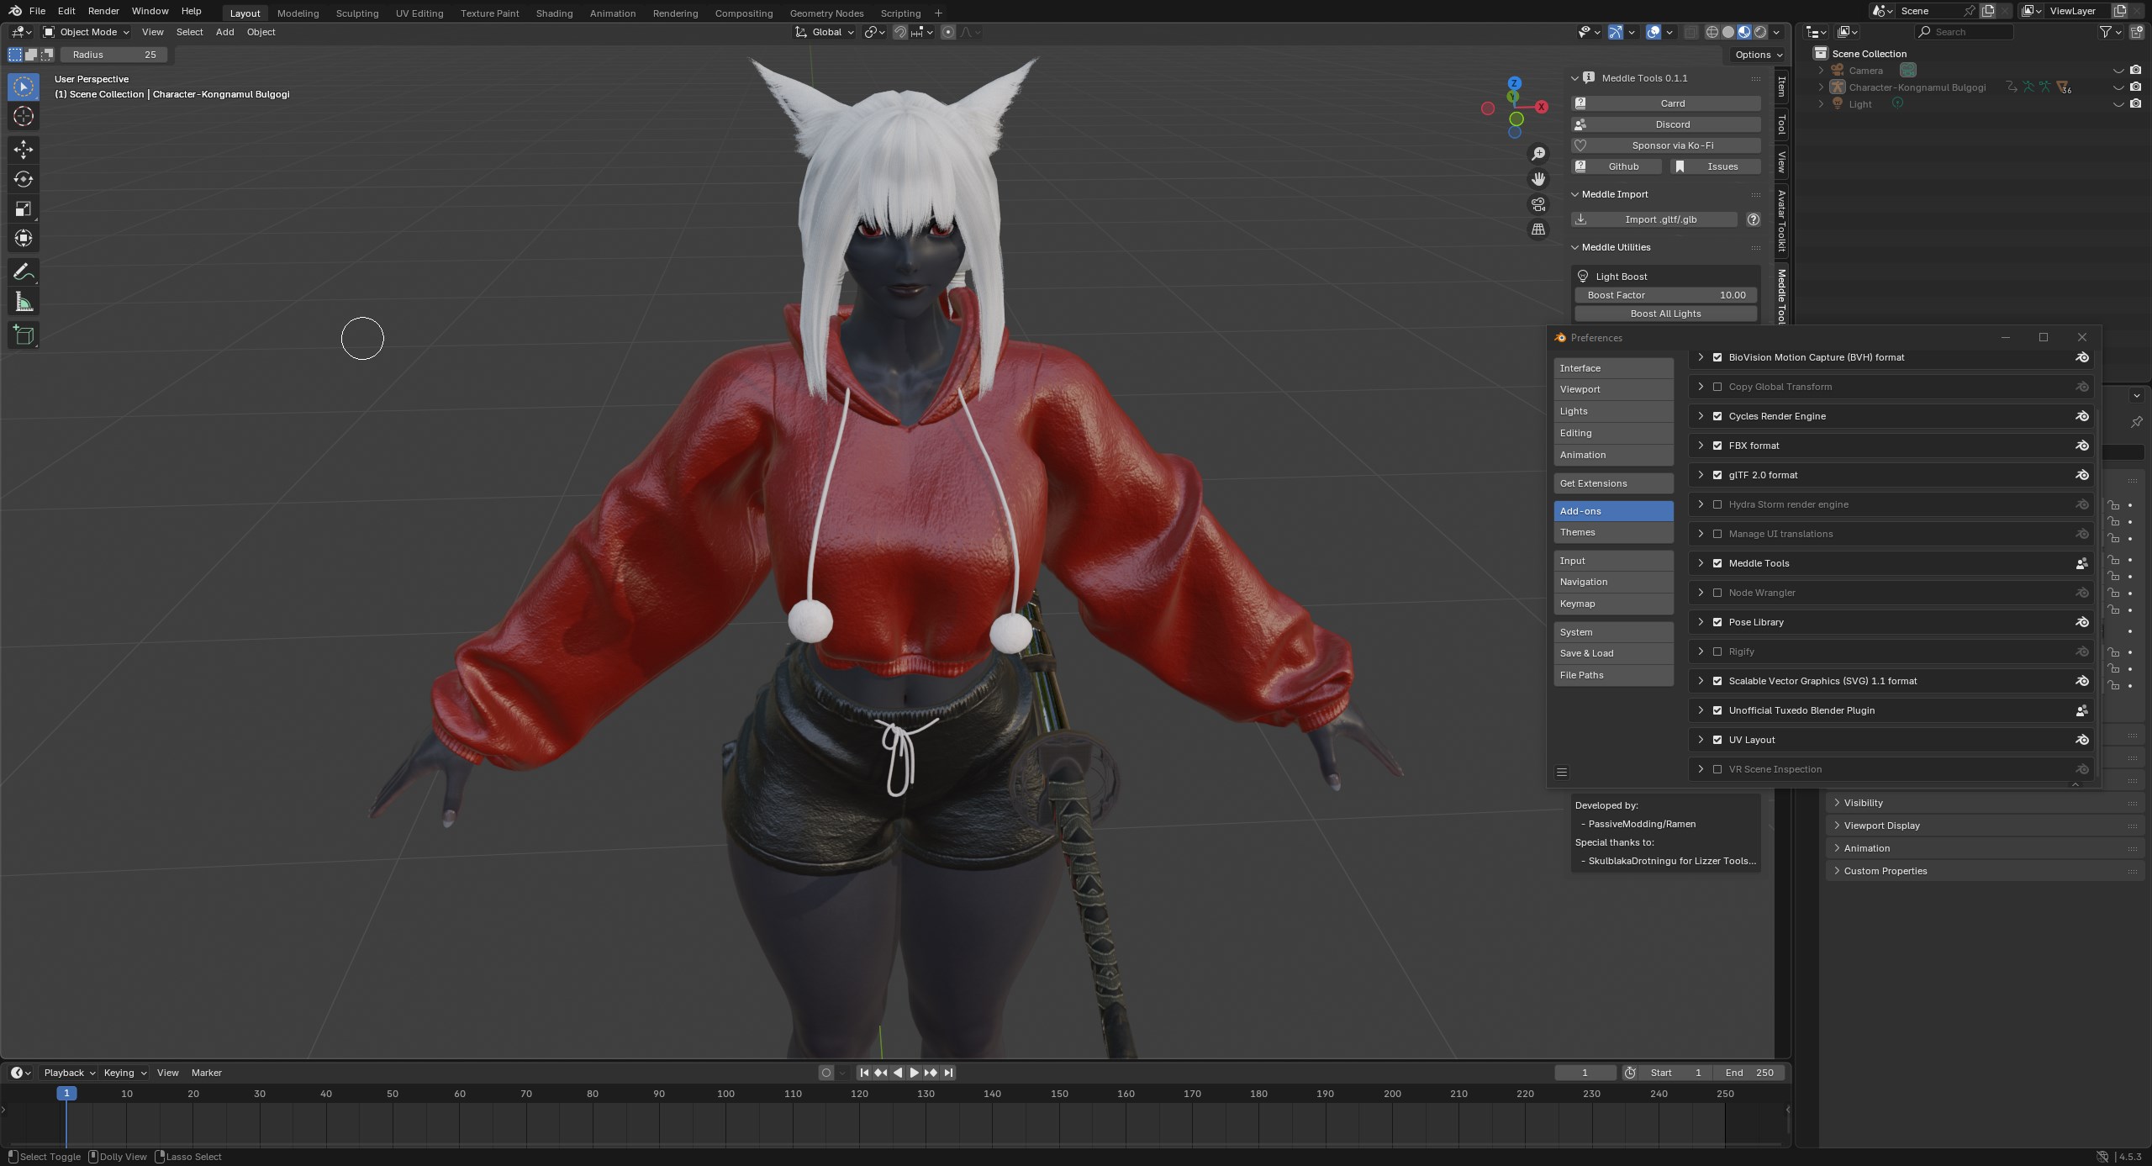Expand the Viewport Display panel
This screenshot has width=2152, height=1166.
tap(1881, 826)
